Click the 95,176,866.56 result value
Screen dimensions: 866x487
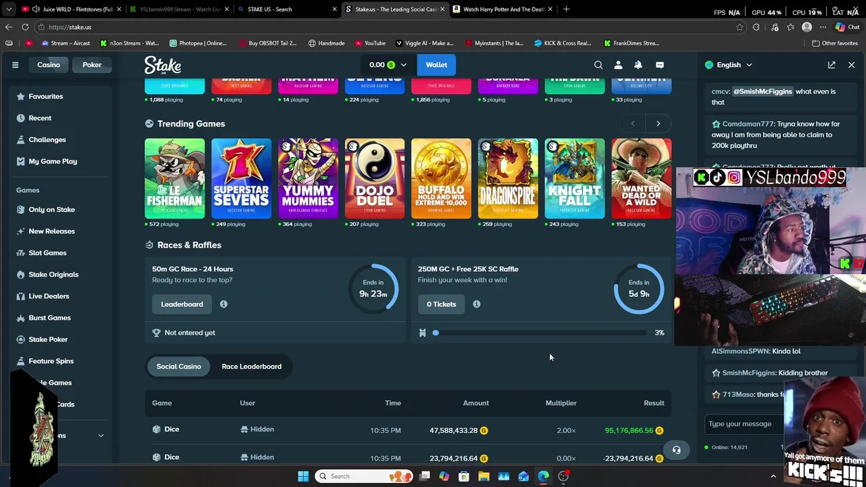(629, 430)
